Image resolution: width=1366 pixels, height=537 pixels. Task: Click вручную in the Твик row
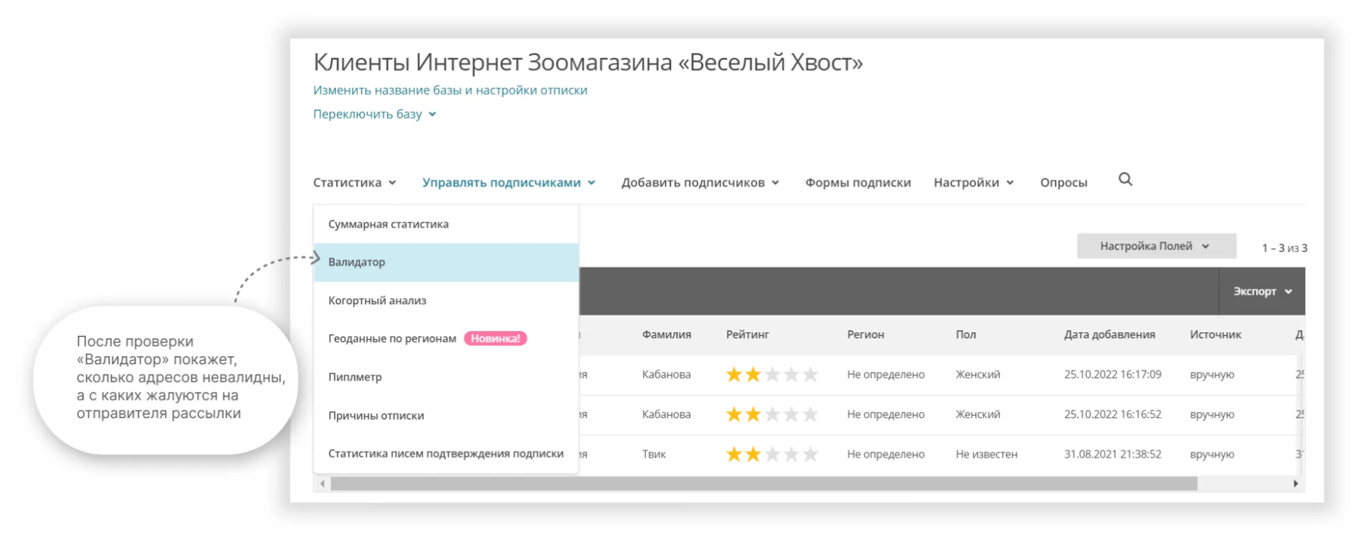(x=1212, y=454)
